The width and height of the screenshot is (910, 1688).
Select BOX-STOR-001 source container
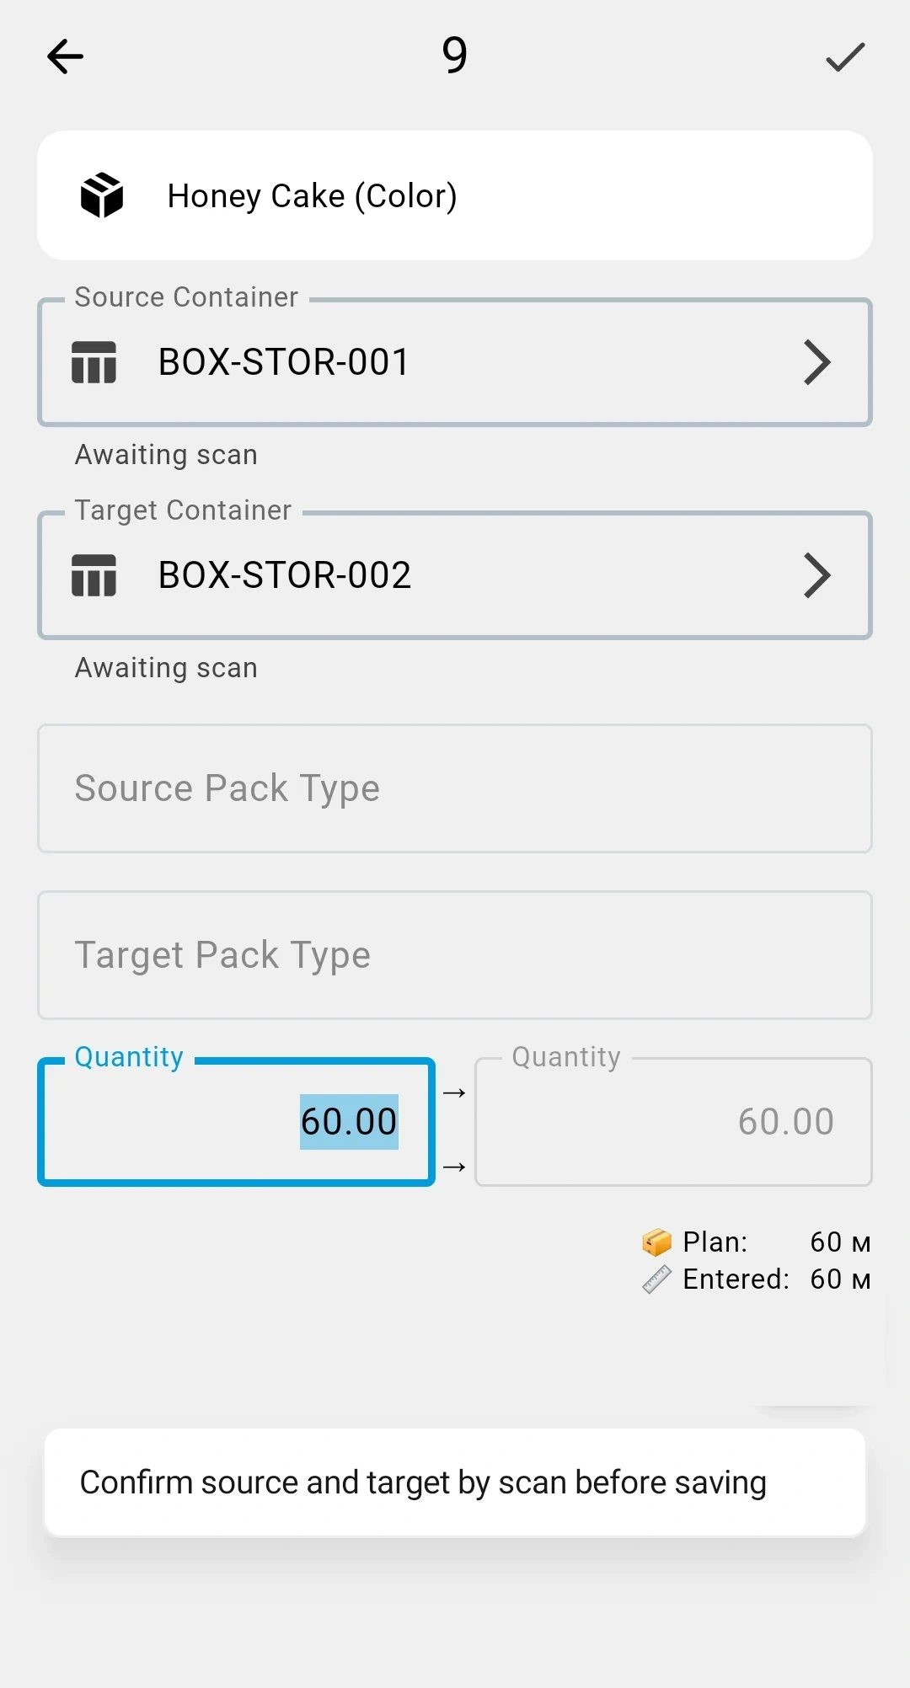pos(455,362)
